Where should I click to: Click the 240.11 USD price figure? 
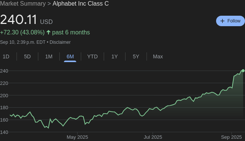click(26, 20)
